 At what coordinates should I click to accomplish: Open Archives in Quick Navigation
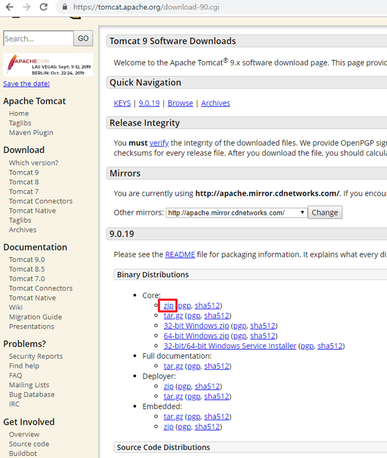coord(216,103)
